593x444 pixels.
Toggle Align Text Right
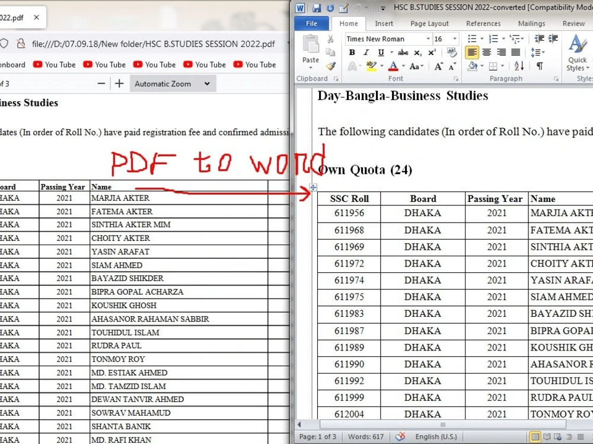click(501, 52)
